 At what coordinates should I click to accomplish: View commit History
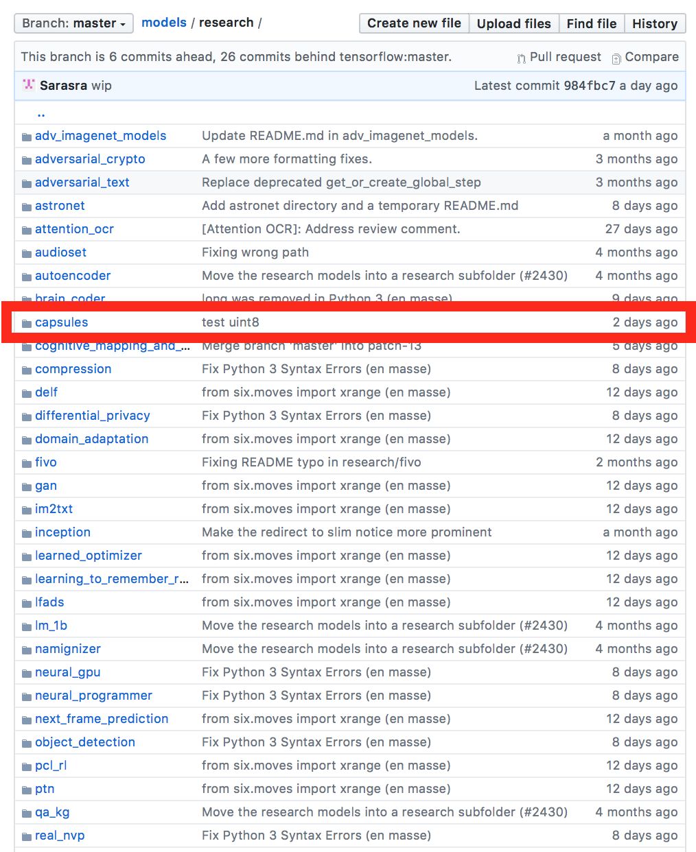(x=654, y=23)
